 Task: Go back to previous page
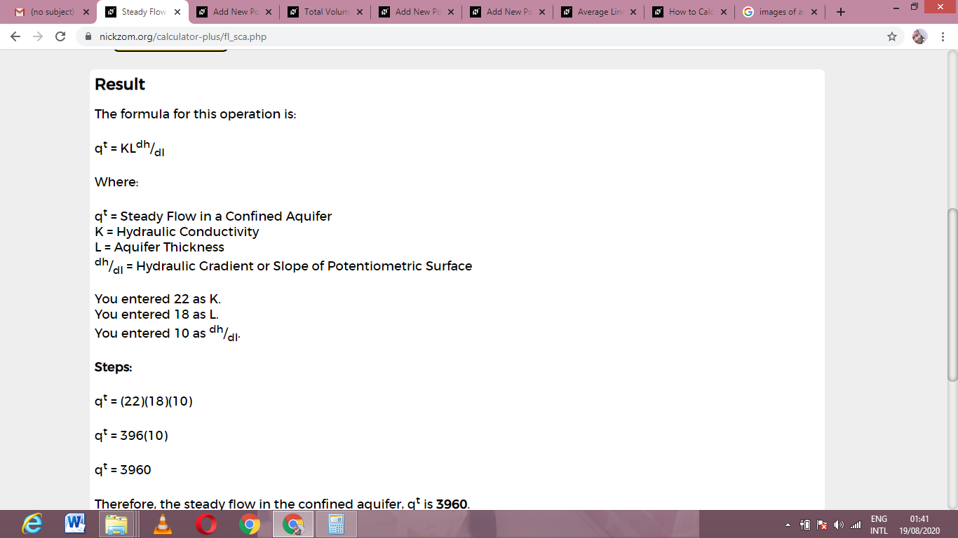15,36
